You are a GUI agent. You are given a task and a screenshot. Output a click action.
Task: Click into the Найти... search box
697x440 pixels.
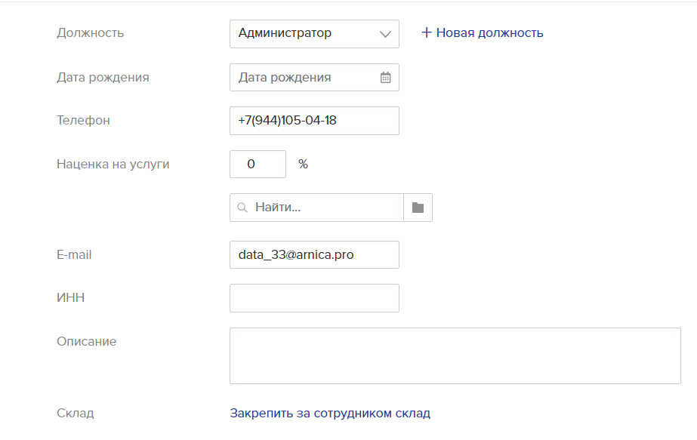click(316, 208)
